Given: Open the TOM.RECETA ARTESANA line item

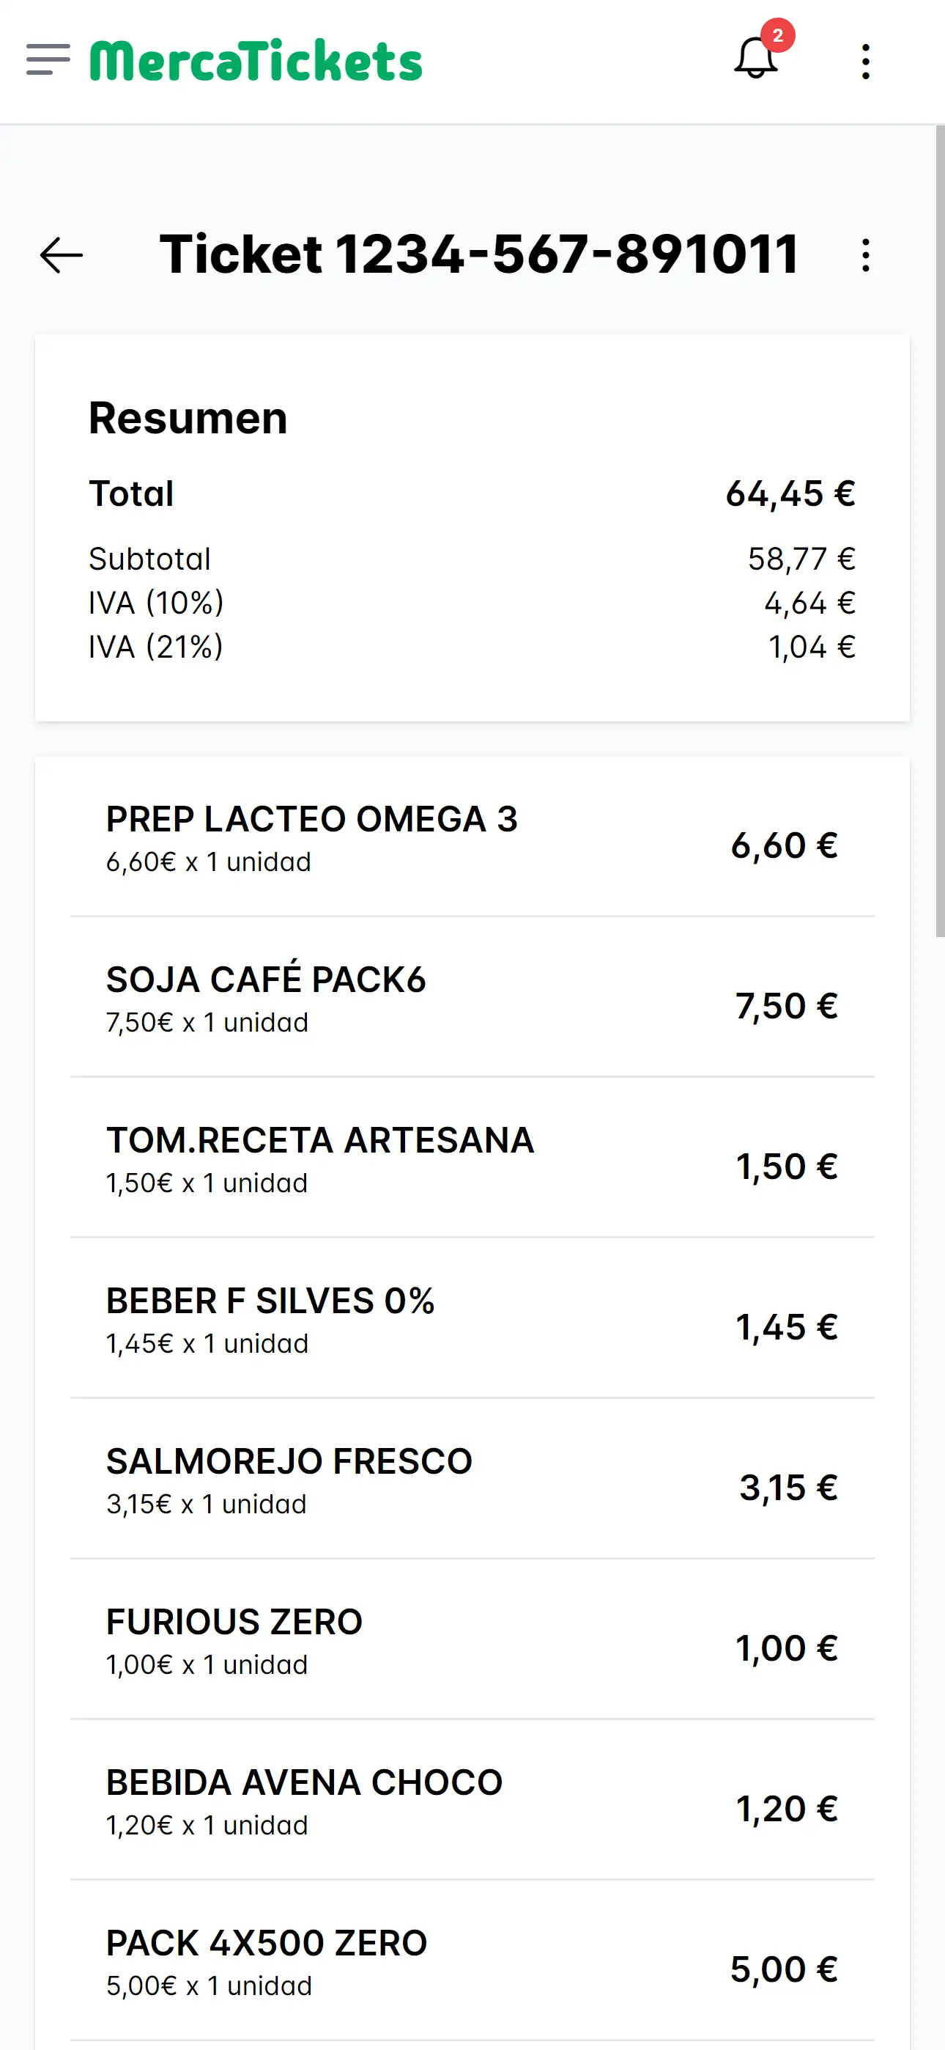Looking at the screenshot, I should [472, 1158].
